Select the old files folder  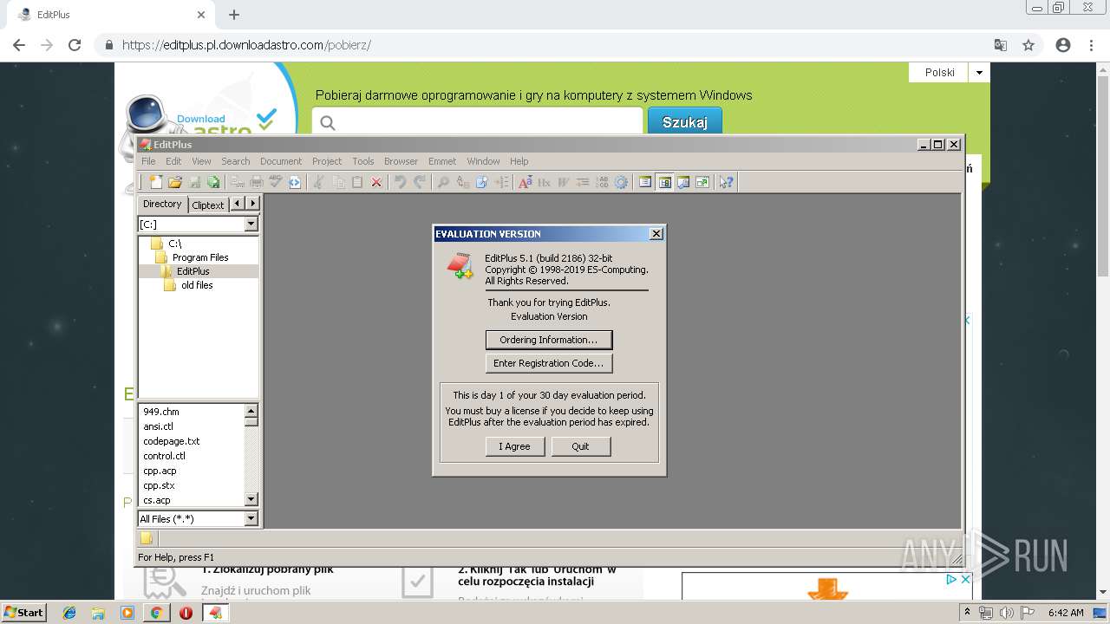197,285
